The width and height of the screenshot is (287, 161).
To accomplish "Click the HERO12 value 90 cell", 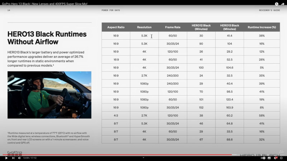I will (201, 44).
